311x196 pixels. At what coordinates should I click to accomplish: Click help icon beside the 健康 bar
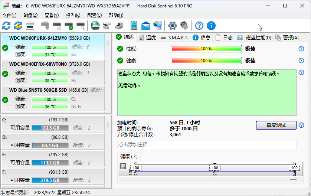tap(301, 61)
